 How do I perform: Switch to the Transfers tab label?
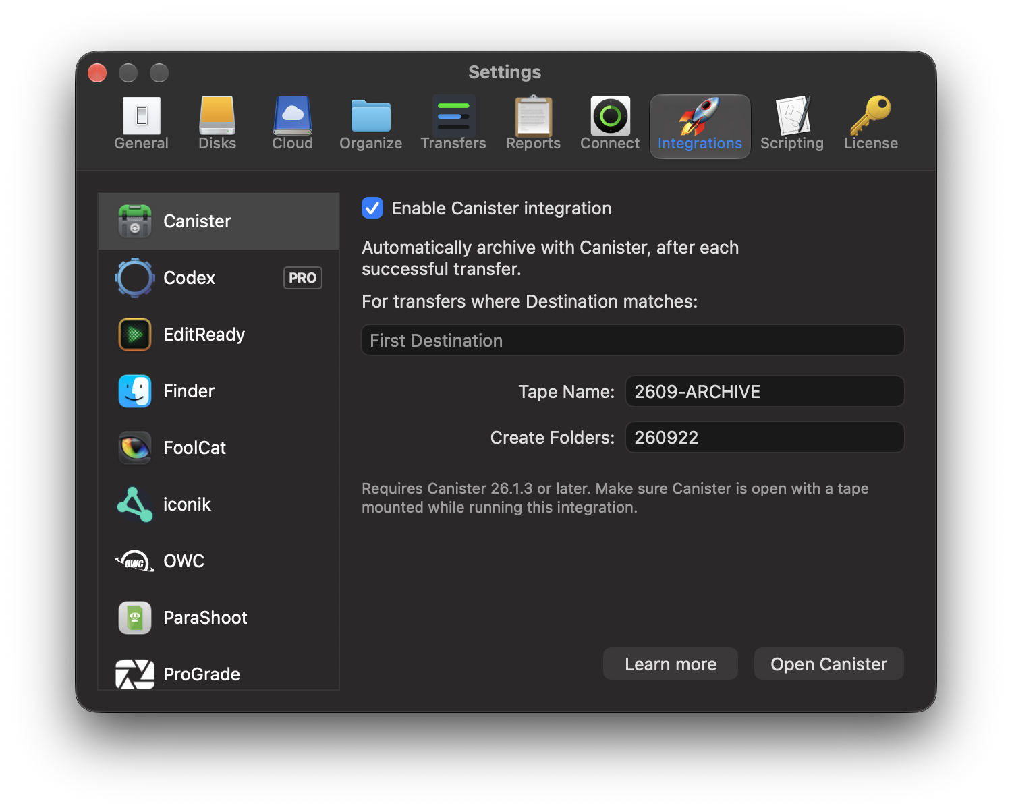pyautogui.click(x=453, y=144)
